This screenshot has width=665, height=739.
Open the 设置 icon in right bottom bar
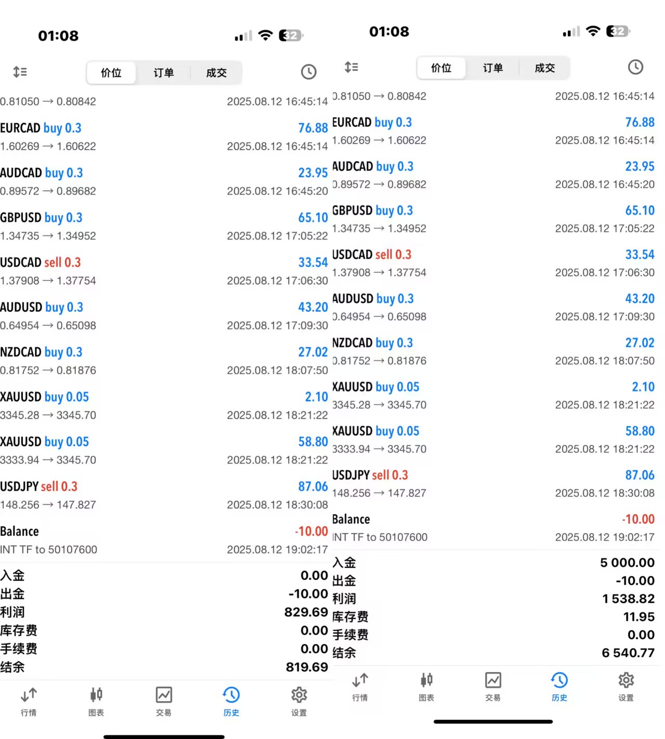tap(626, 686)
